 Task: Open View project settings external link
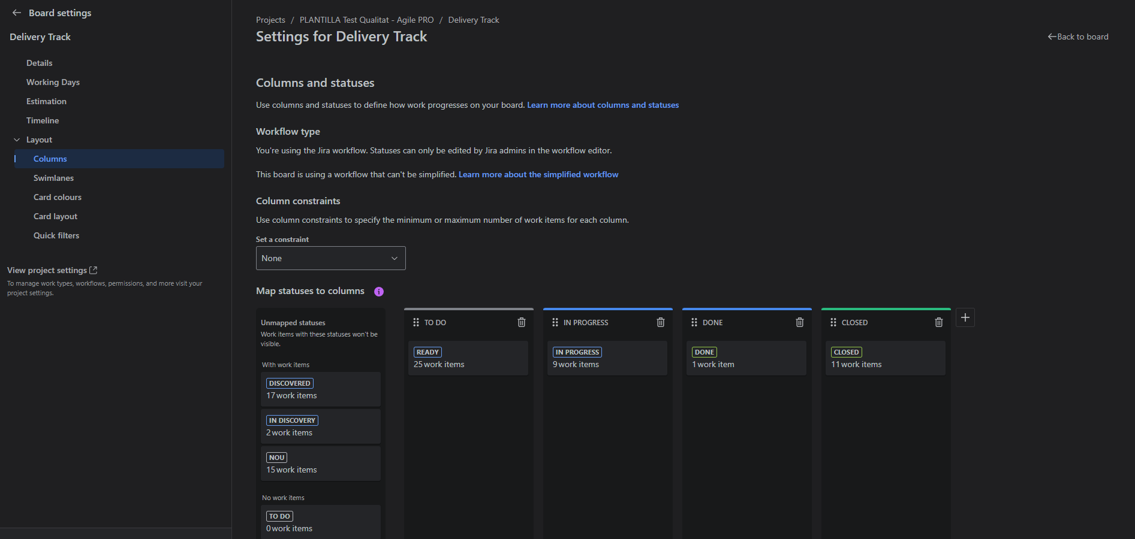click(52, 270)
